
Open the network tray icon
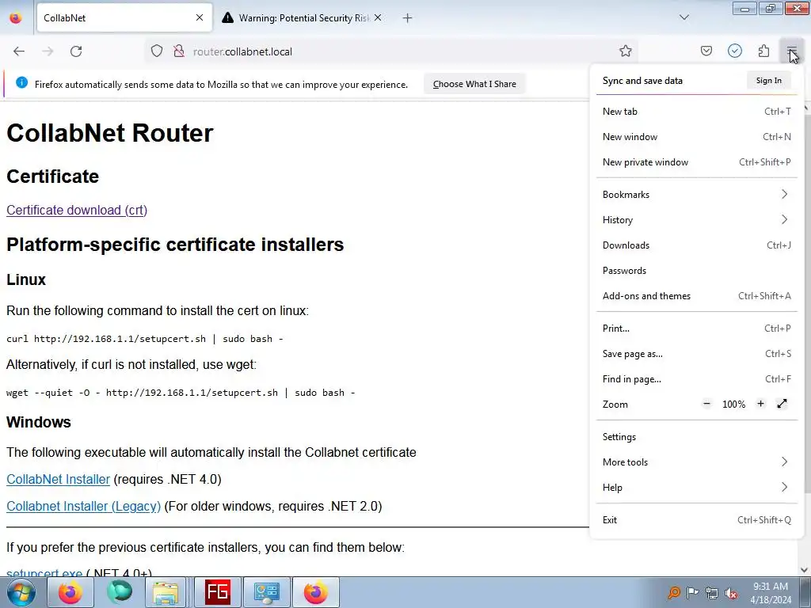(712, 593)
